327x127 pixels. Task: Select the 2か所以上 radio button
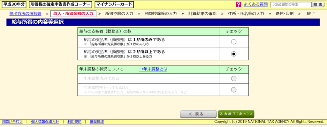233,54
